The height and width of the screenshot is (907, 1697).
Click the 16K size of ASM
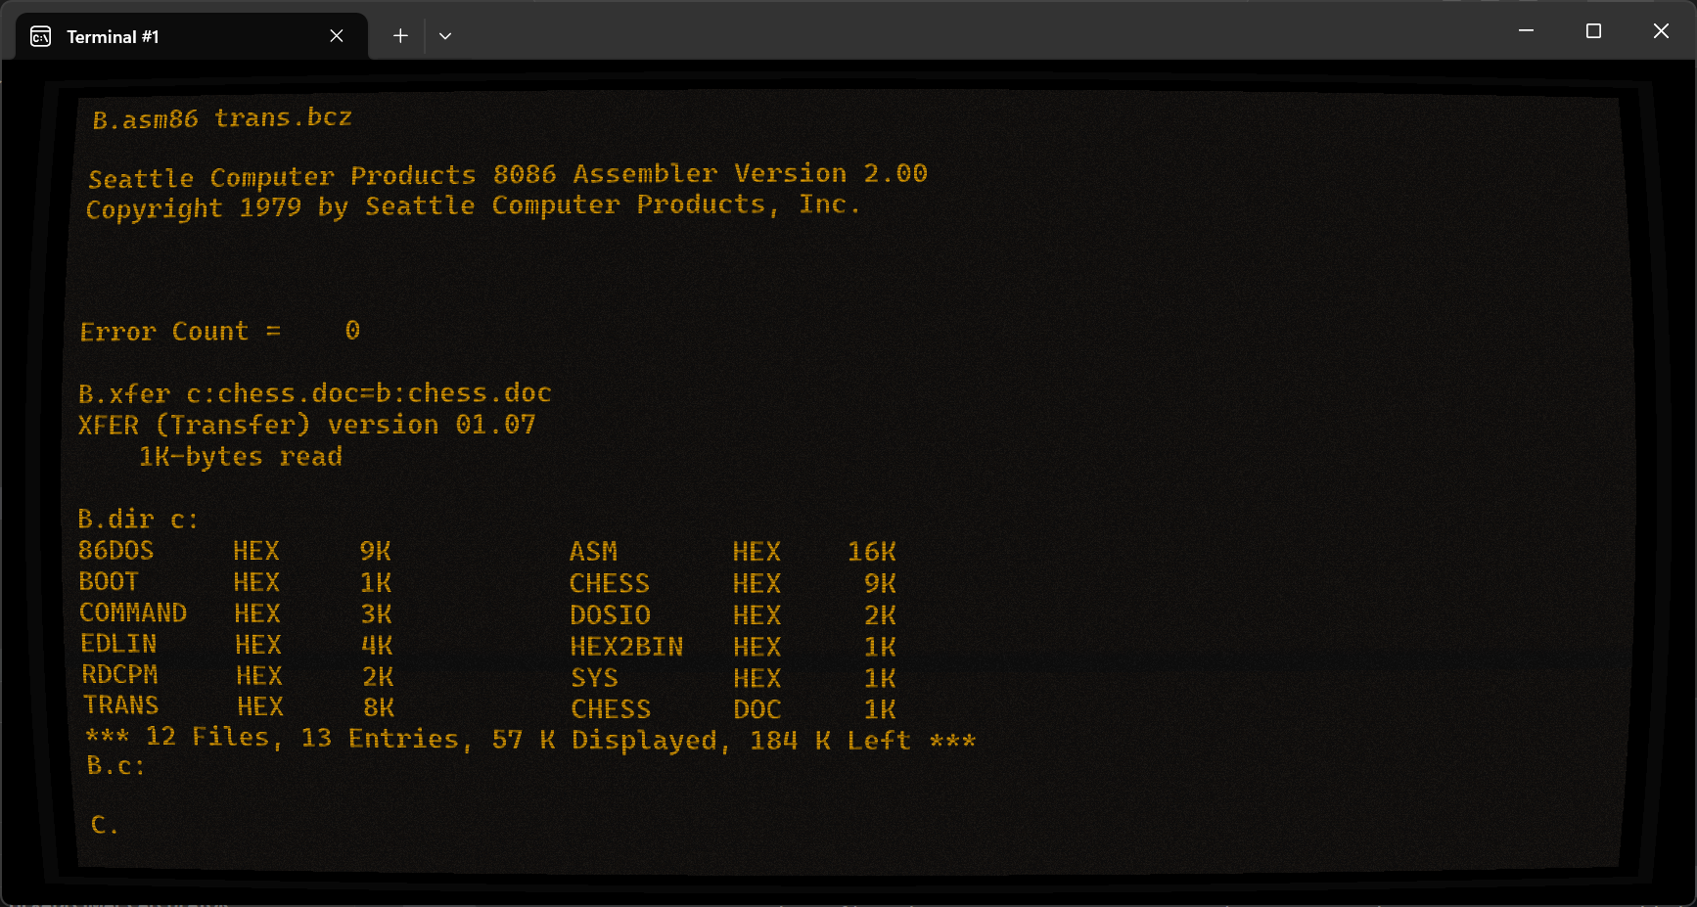pyautogui.click(x=872, y=552)
